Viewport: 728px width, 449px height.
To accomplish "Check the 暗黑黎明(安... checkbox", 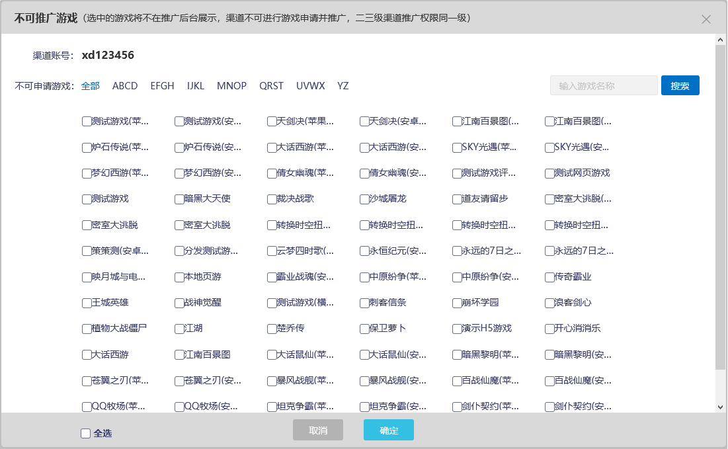I will click(549, 355).
